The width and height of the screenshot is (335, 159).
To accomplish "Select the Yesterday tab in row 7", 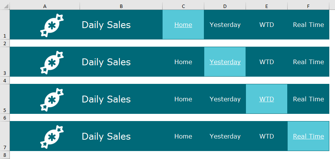I will (x=225, y=137).
